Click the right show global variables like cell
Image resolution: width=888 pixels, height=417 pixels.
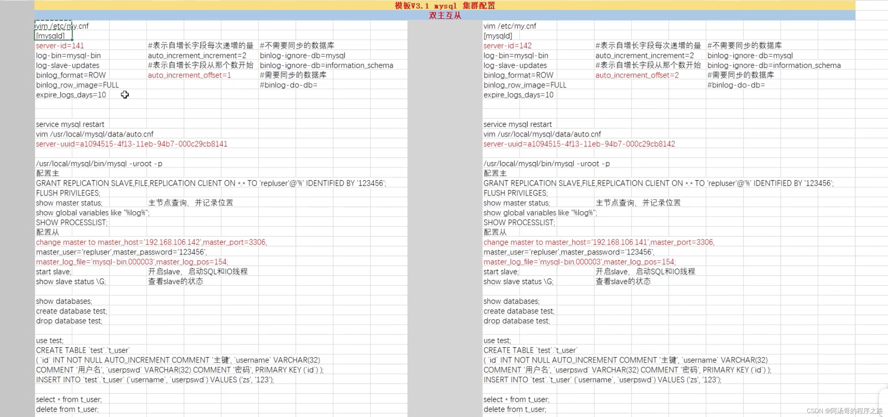click(540, 213)
